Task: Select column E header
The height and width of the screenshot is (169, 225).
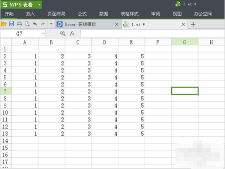Action: click(x=131, y=42)
